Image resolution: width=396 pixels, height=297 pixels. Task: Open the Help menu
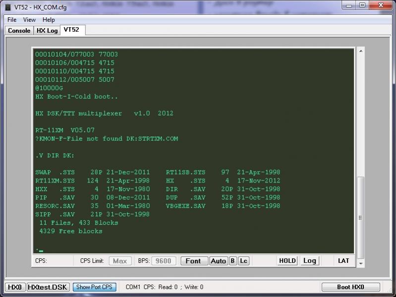(49, 20)
